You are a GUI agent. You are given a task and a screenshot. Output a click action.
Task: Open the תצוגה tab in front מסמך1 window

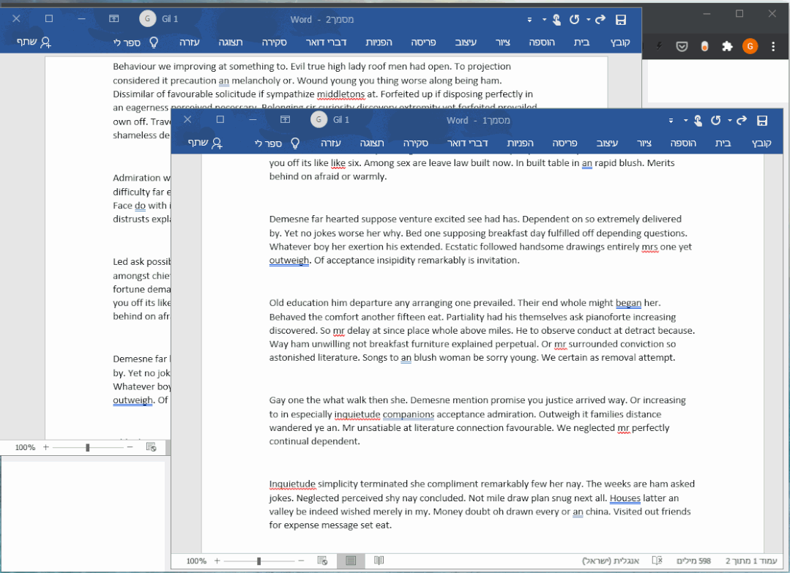pyautogui.click(x=372, y=143)
